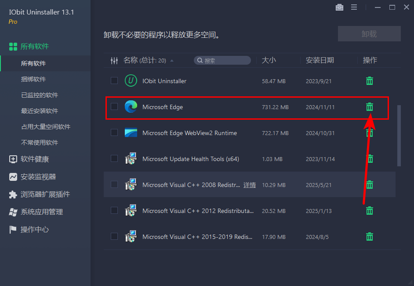Open the 浏览器扩展插件 section
Screen dimensions: 414x286
[x=45, y=194]
